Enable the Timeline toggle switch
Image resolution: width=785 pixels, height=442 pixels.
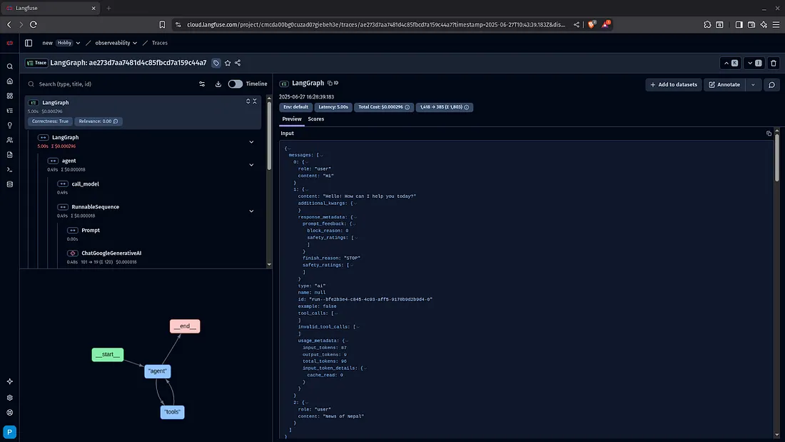pyautogui.click(x=235, y=84)
